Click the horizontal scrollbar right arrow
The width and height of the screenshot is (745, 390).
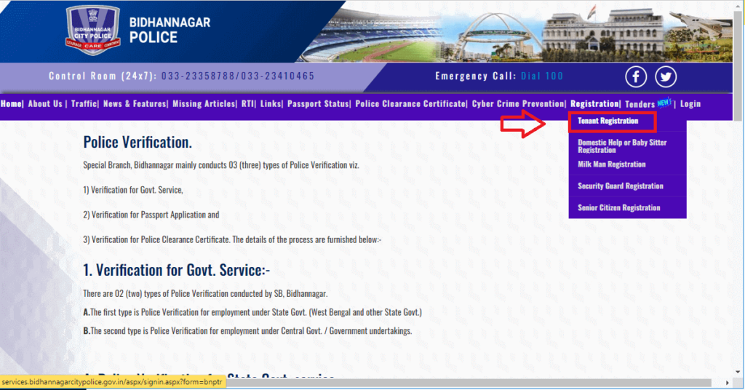728,383
